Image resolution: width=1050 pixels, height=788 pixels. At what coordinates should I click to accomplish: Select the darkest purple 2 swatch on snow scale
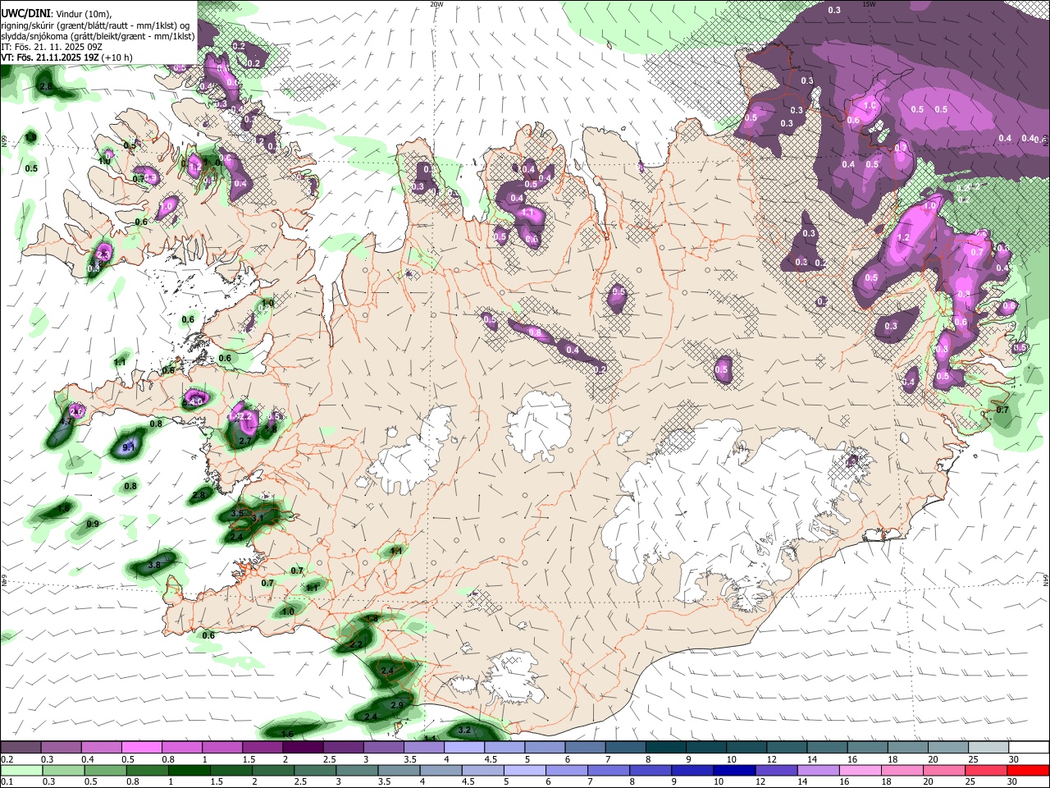[303, 747]
